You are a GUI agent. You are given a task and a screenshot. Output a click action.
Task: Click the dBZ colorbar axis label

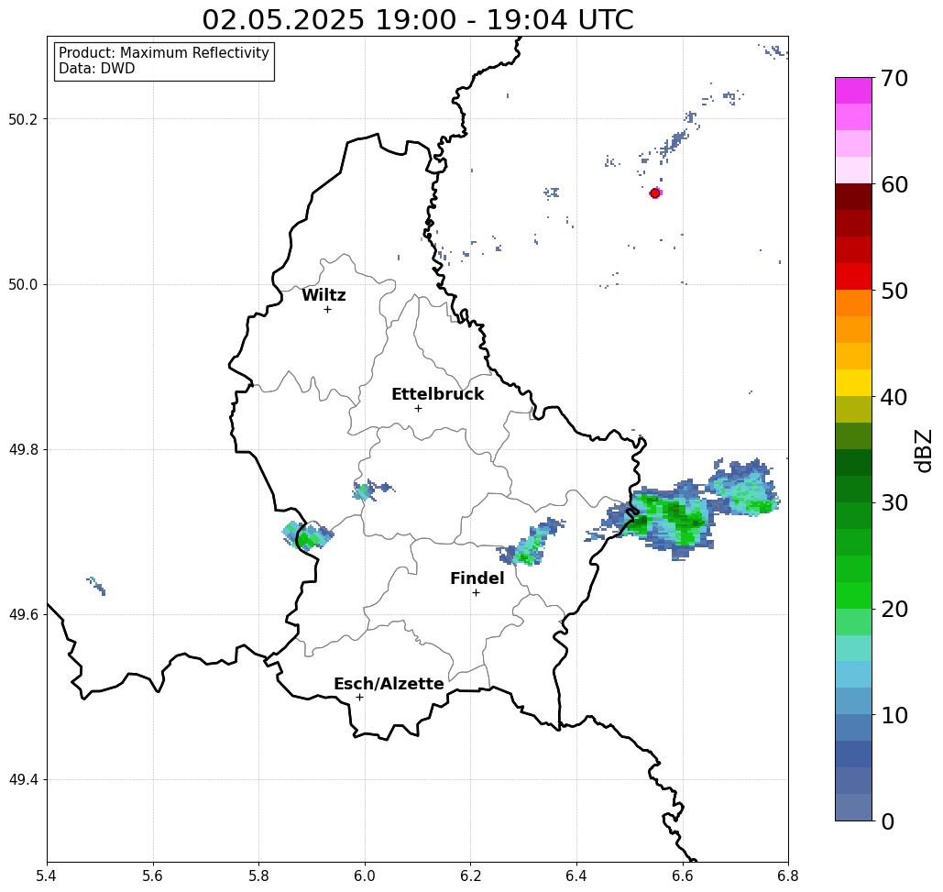point(923,450)
